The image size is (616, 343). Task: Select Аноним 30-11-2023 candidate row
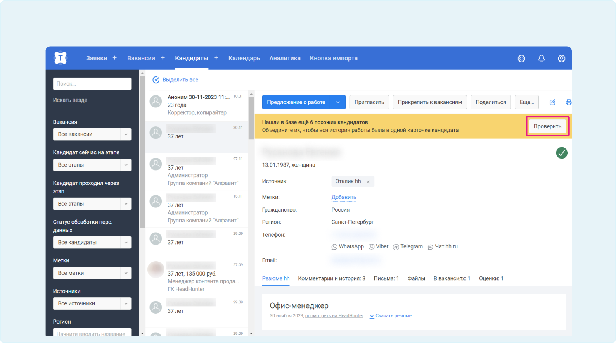[197, 105]
